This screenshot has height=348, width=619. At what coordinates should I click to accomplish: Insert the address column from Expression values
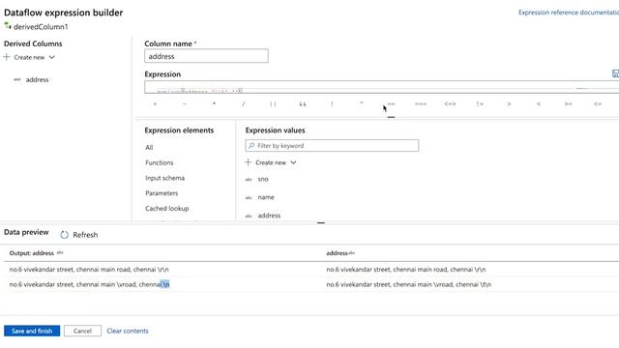(269, 216)
